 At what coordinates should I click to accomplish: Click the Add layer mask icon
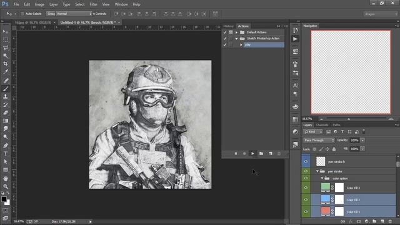point(359,221)
